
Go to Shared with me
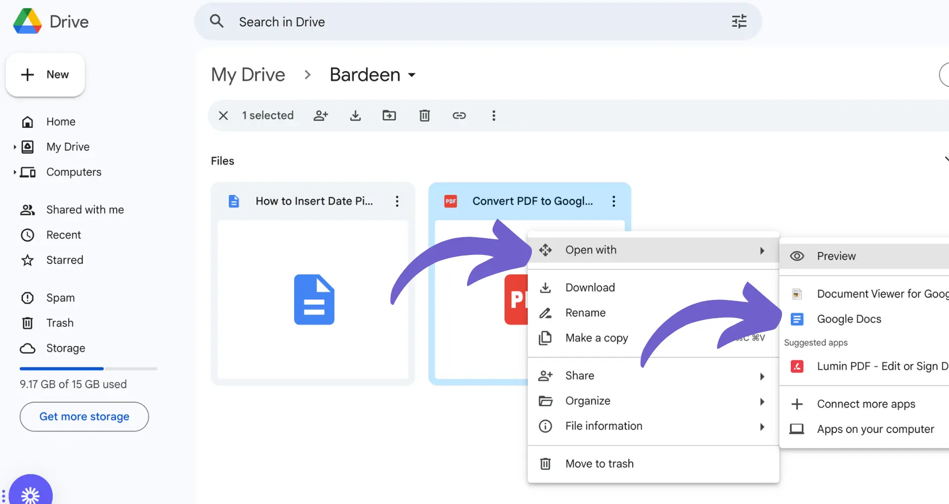tap(85, 210)
